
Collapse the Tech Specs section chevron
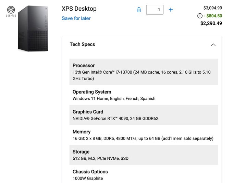pyautogui.click(x=213, y=45)
